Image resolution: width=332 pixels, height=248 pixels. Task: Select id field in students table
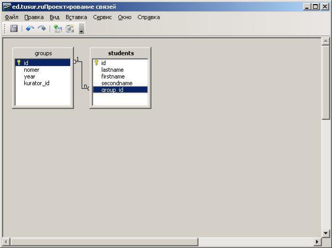pyautogui.click(x=120, y=63)
